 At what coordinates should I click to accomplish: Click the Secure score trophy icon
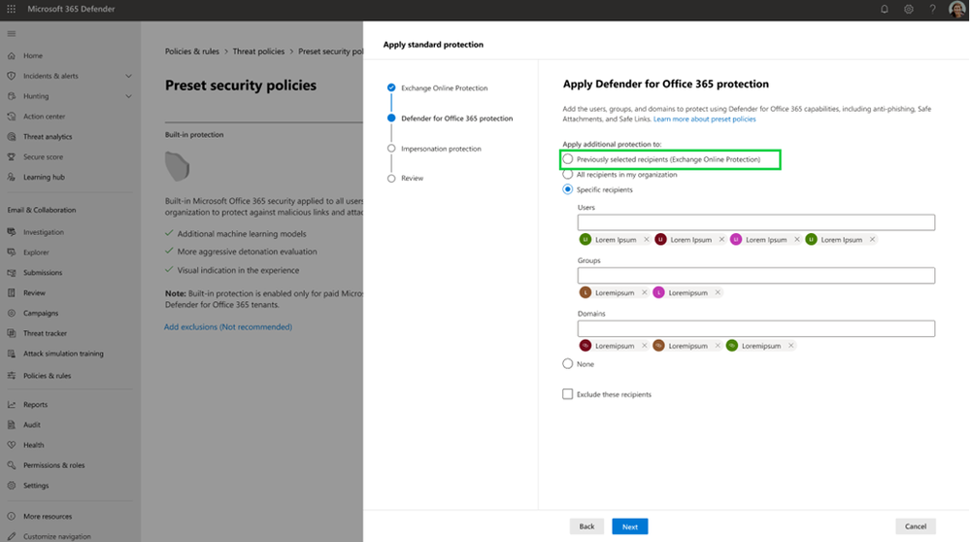point(11,156)
